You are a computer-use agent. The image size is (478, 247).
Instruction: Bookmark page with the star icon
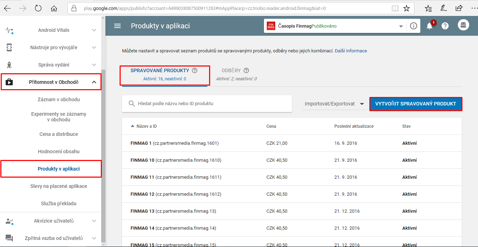(407, 8)
